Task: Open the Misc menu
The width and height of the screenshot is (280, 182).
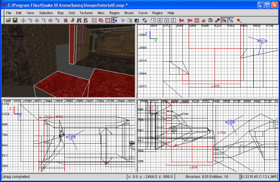Action: (101, 13)
